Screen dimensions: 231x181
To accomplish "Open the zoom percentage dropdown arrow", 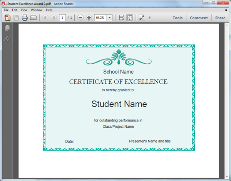I will click(x=110, y=18).
